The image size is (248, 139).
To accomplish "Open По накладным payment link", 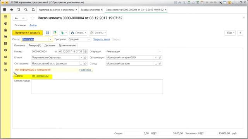I will click(x=40, y=76).
